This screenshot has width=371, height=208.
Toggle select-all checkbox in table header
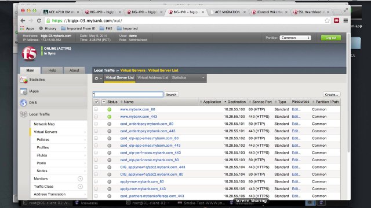96,102
